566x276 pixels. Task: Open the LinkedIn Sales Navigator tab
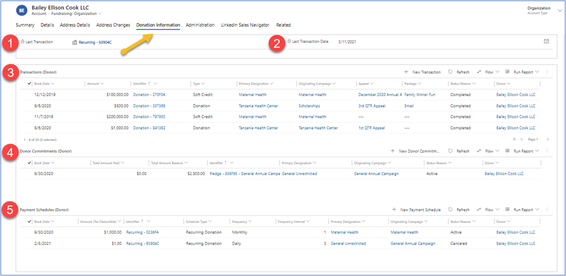244,25
